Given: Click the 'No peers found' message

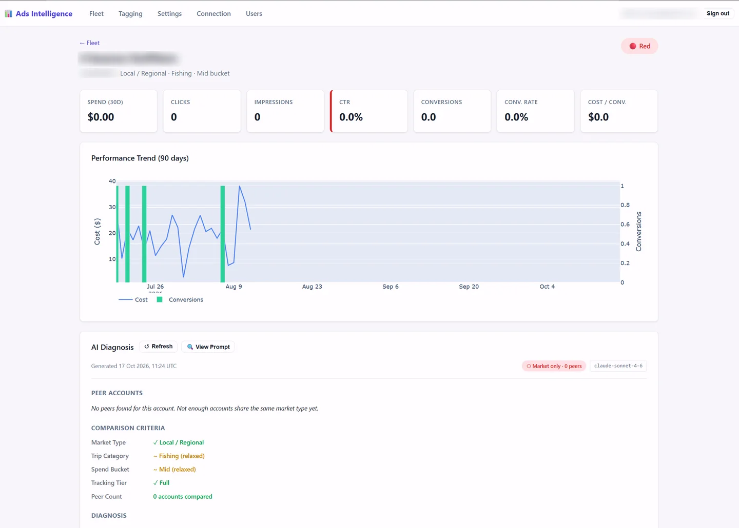Looking at the screenshot, I should [205, 409].
